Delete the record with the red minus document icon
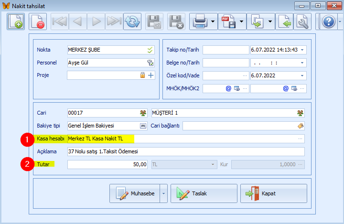 (x=38, y=21)
